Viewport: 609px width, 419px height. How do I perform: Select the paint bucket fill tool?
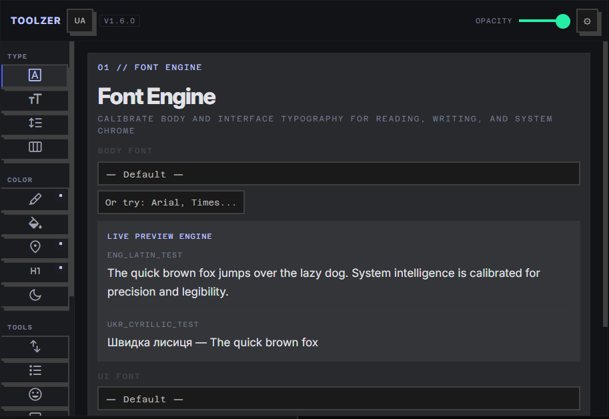tap(35, 224)
